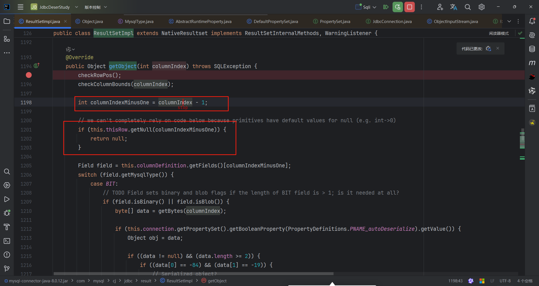Open the Run tool window
539x286 pixels.
(7, 199)
